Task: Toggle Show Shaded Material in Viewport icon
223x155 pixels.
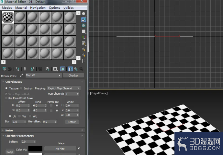Action: click(x=62, y=69)
